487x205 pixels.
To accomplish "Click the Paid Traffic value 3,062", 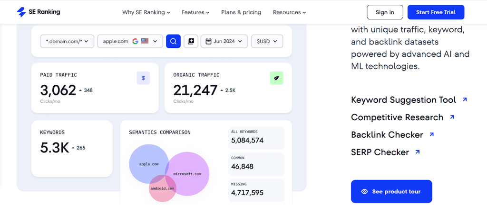I will point(58,90).
